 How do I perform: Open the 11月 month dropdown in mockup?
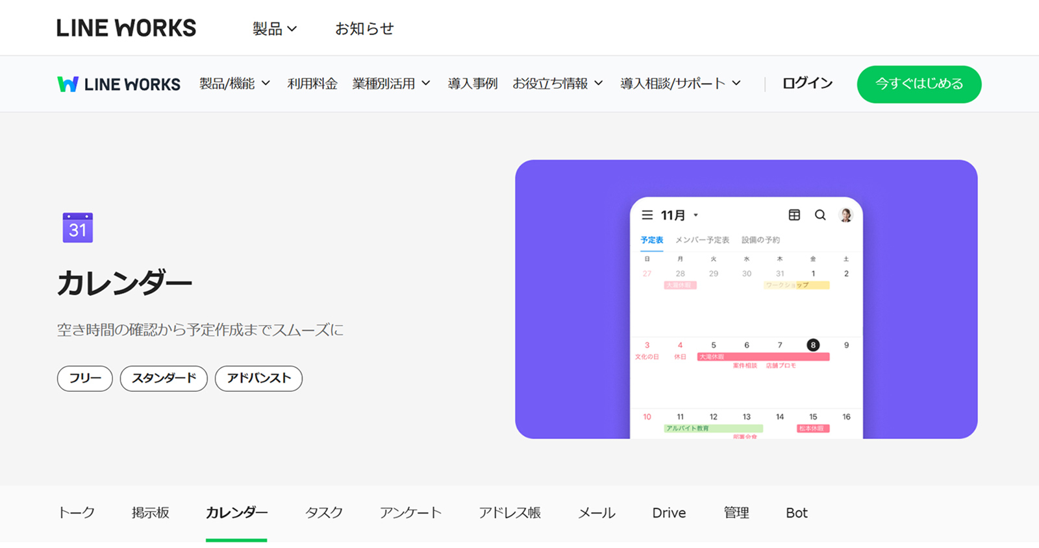680,215
